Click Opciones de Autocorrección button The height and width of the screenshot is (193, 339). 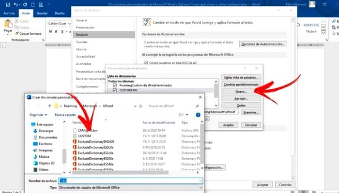(x=263, y=44)
